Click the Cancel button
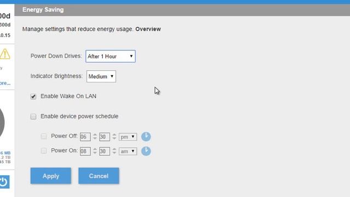Screen dimensions: 350x197 (x=98, y=176)
